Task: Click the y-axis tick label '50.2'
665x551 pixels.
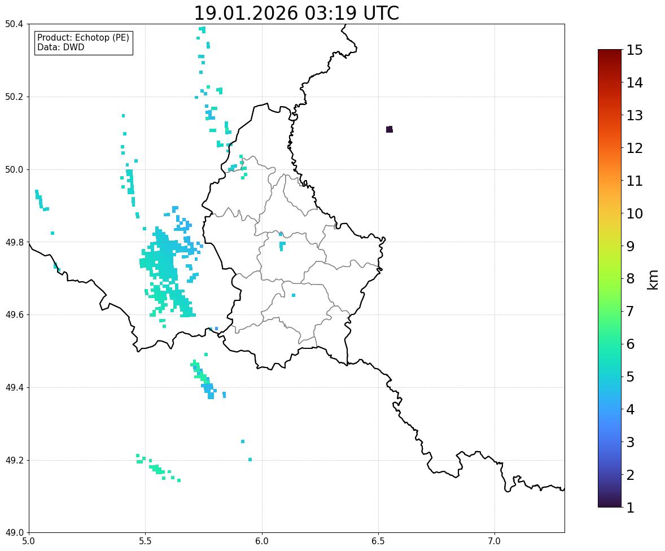Action: [14, 97]
